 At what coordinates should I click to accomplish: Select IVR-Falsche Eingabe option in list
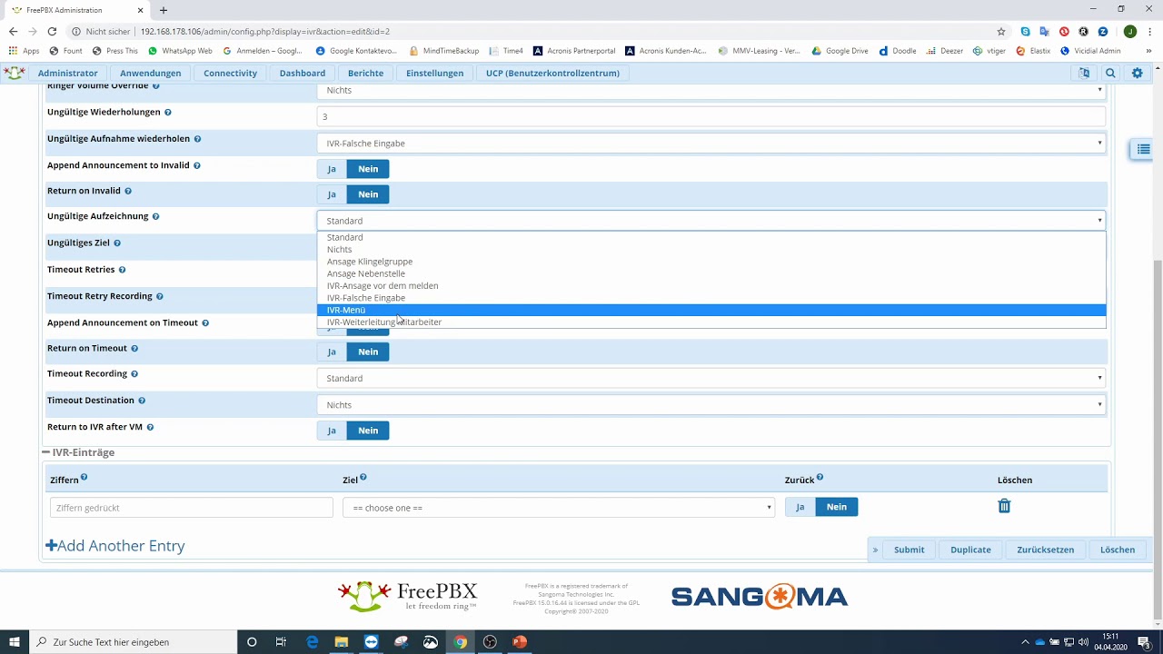[x=711, y=298]
